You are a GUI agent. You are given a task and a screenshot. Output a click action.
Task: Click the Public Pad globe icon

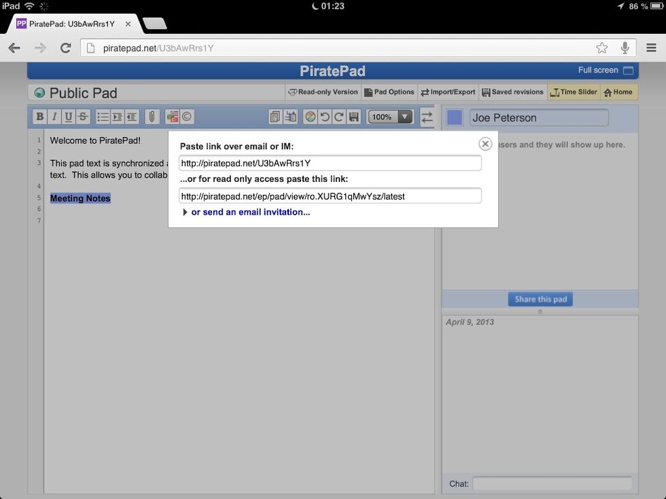click(39, 93)
